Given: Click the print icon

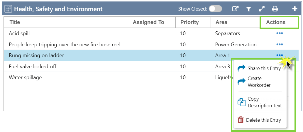Looking at the screenshot, I should point(275,9).
